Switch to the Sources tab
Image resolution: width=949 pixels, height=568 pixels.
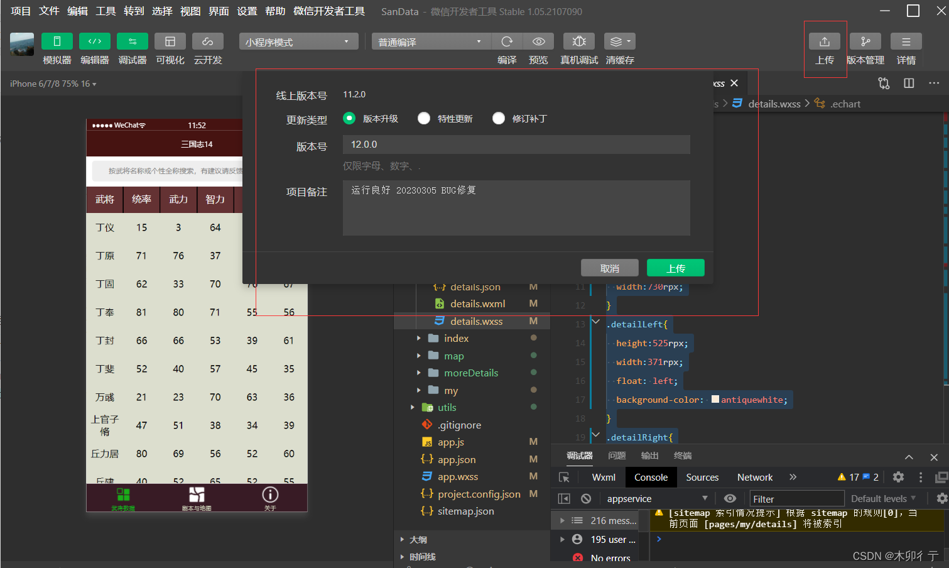click(702, 478)
